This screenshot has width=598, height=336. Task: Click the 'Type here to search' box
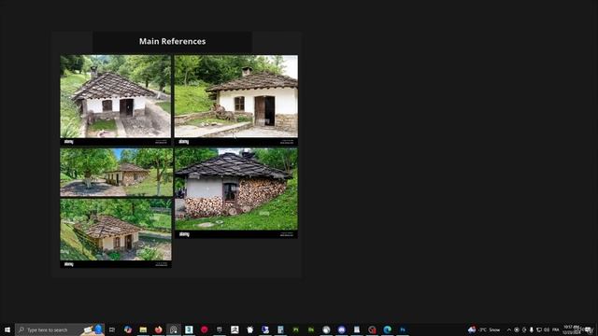click(x=59, y=329)
